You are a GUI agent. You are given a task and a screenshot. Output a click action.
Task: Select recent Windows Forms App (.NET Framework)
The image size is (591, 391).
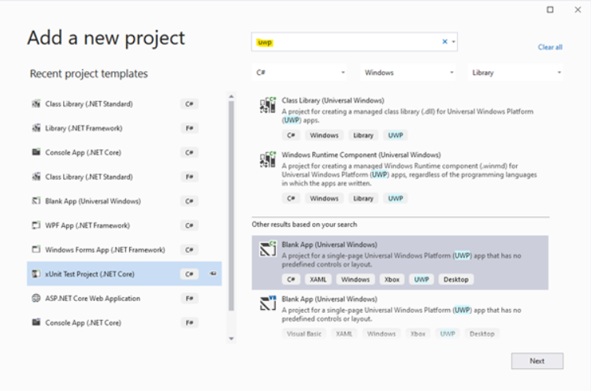[x=124, y=250]
